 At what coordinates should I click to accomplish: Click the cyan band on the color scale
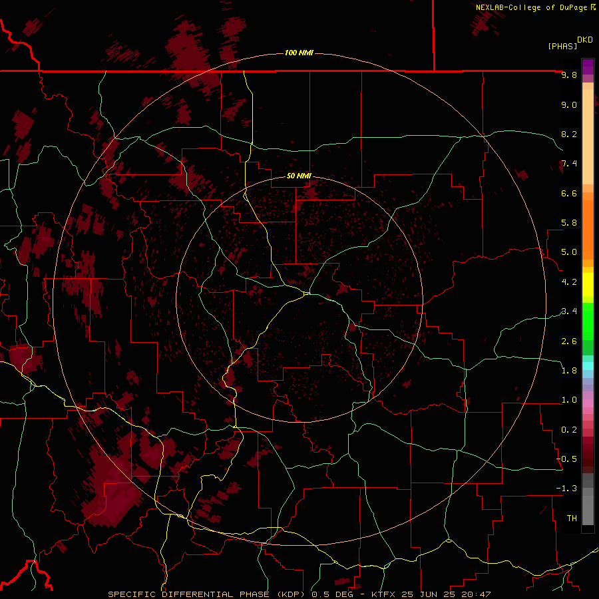coord(588,366)
